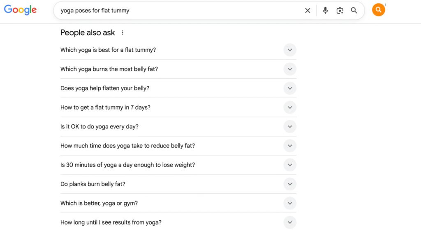Click the Google logo

point(21,10)
